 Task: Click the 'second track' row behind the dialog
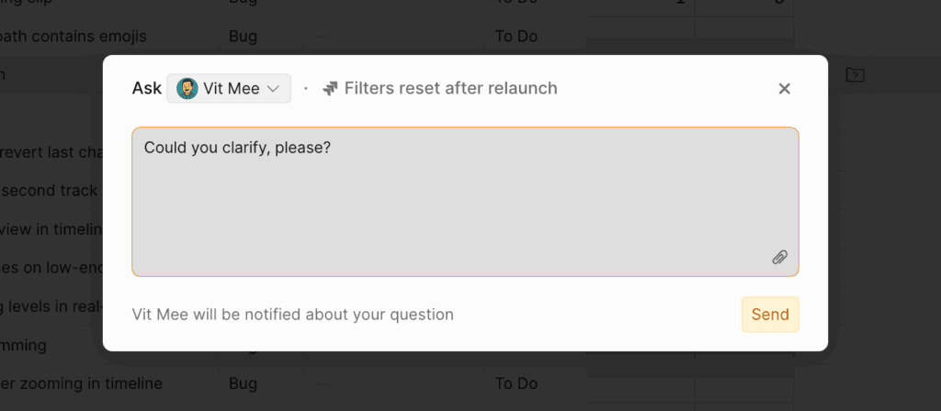click(51, 191)
